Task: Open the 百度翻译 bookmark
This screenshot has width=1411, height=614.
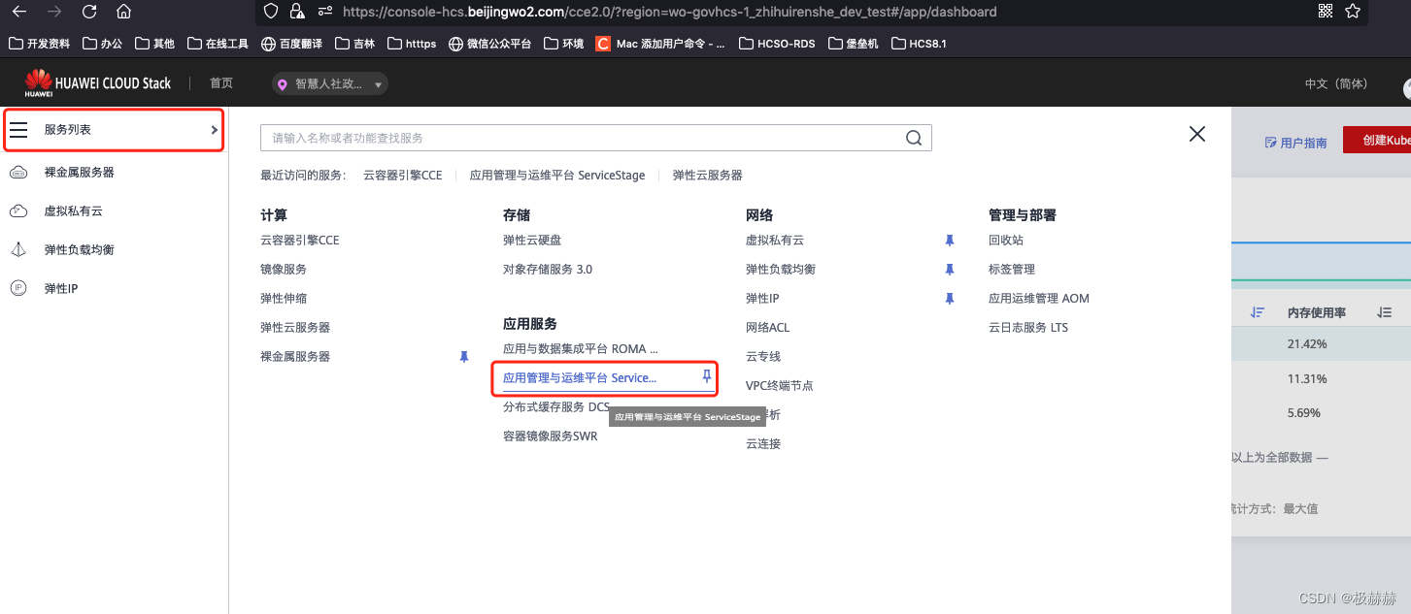Action: (292, 44)
